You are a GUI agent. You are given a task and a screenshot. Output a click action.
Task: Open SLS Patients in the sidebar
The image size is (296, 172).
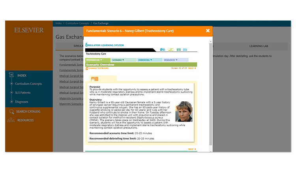[22, 93]
